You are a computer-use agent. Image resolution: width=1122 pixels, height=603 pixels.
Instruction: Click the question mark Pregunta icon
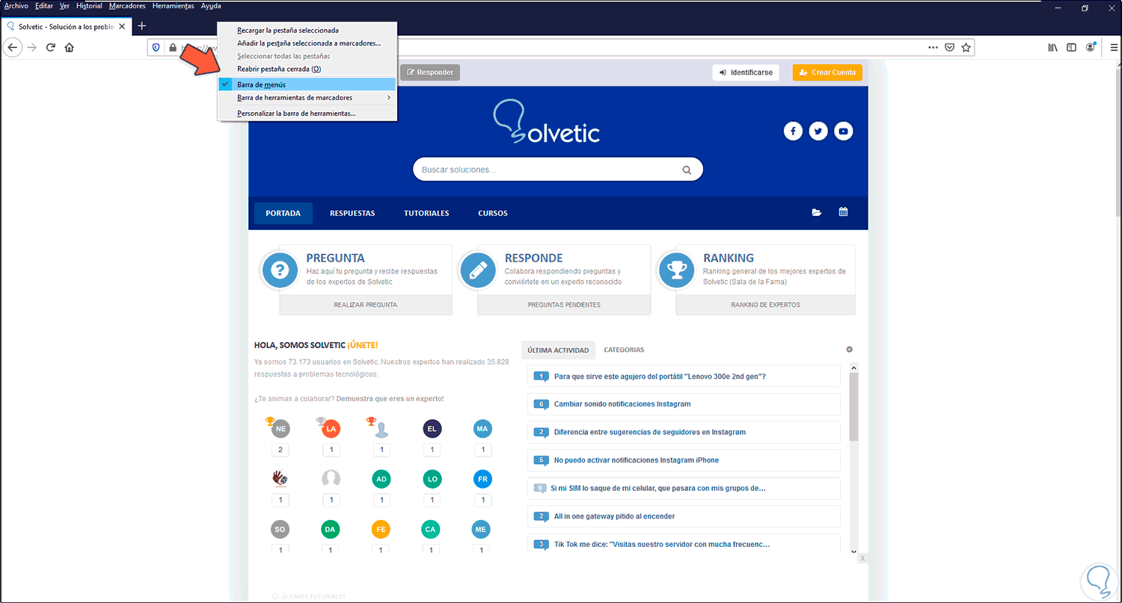pyautogui.click(x=280, y=270)
